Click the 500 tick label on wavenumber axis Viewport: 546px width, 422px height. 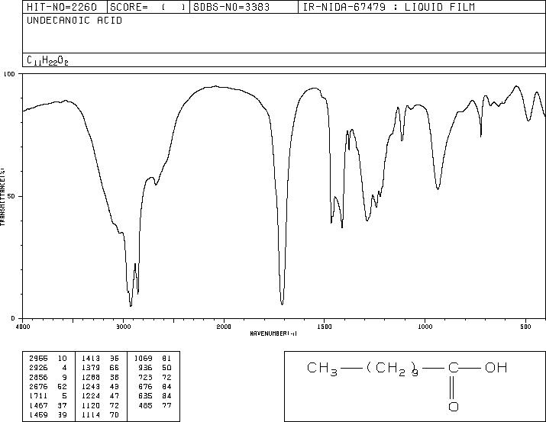tap(526, 327)
